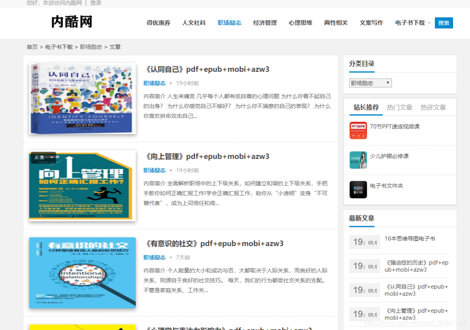Click the 认同自己 article summary text
This screenshot has width=470, height=330.
237,106
